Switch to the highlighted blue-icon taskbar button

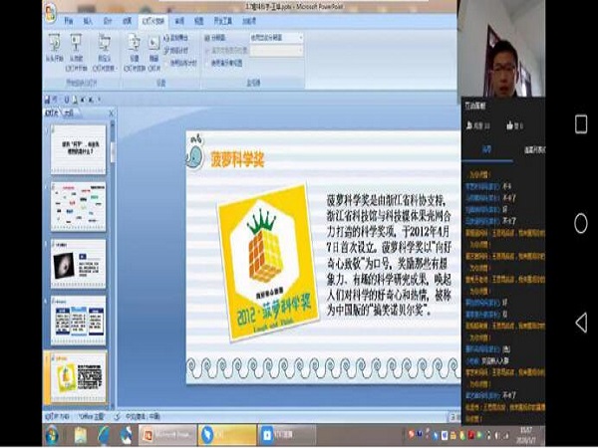[x=227, y=435]
